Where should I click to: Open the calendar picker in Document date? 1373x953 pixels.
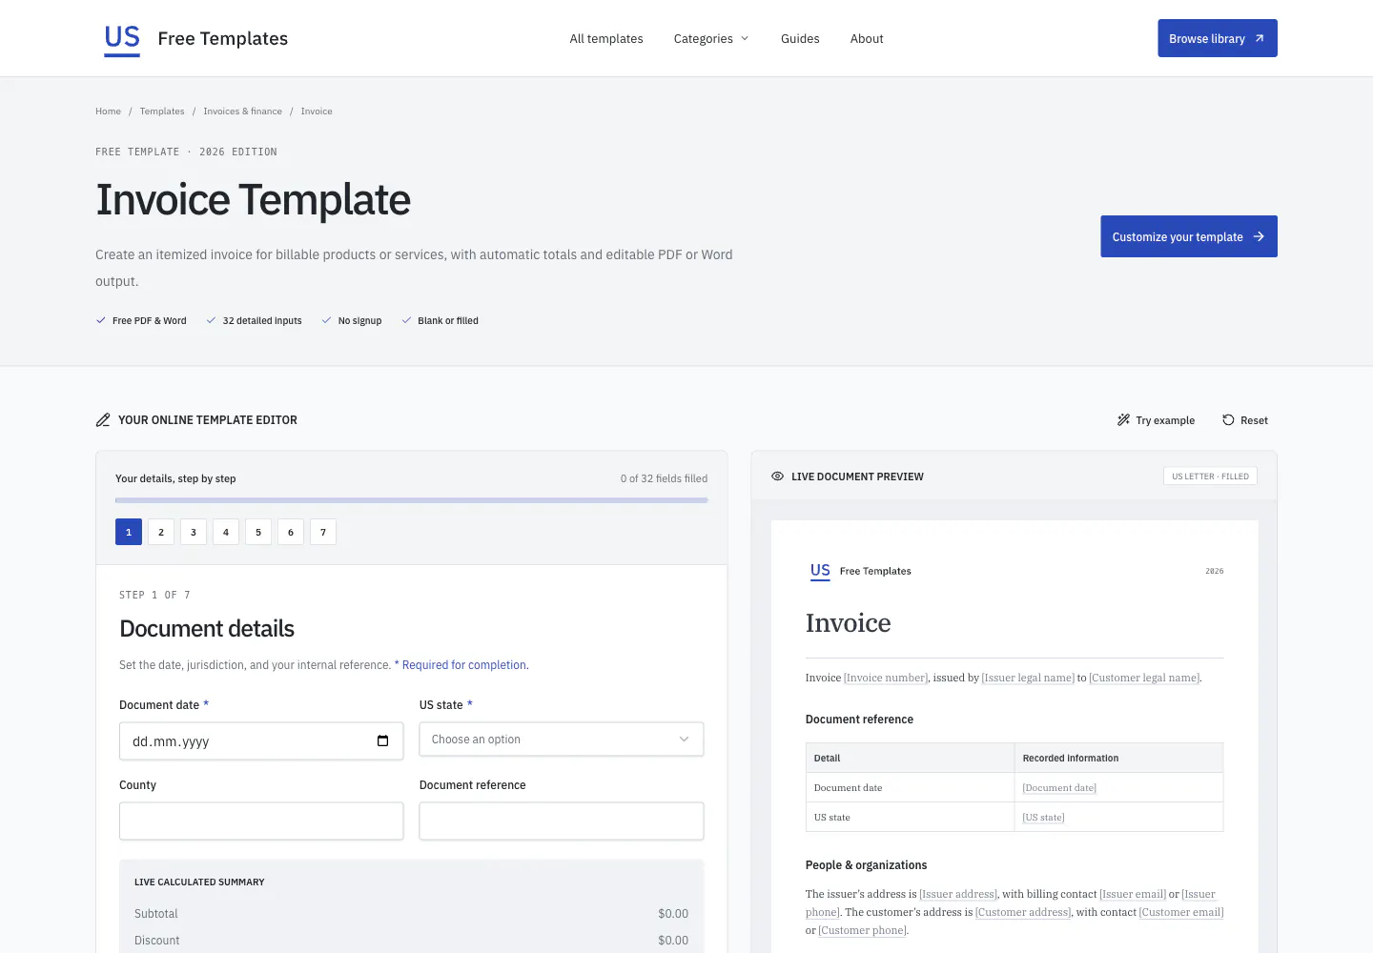click(382, 740)
